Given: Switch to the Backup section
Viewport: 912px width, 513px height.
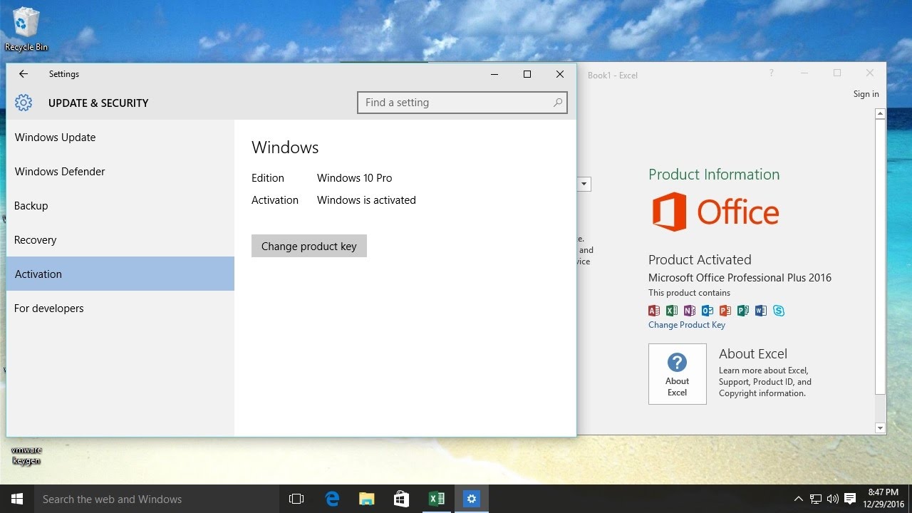Looking at the screenshot, I should click(120, 206).
